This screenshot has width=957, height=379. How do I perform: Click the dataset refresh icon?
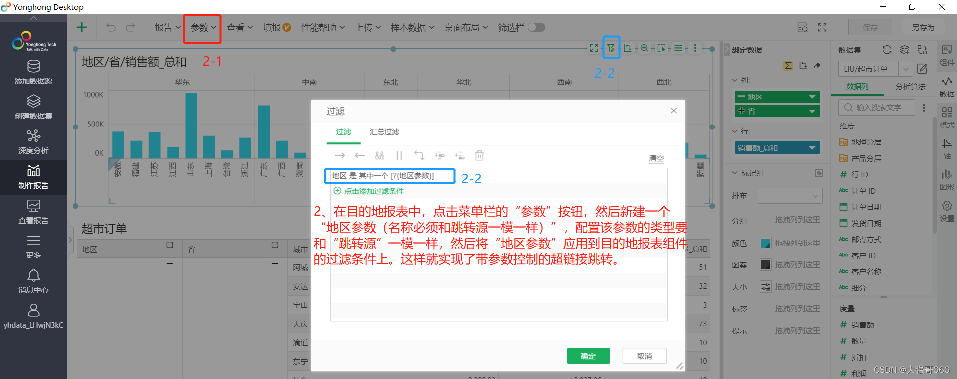[x=887, y=50]
